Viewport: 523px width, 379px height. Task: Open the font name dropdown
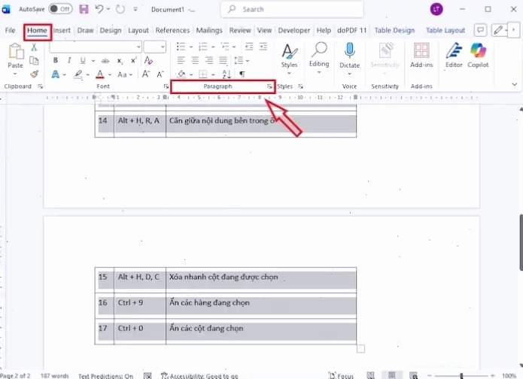point(138,47)
